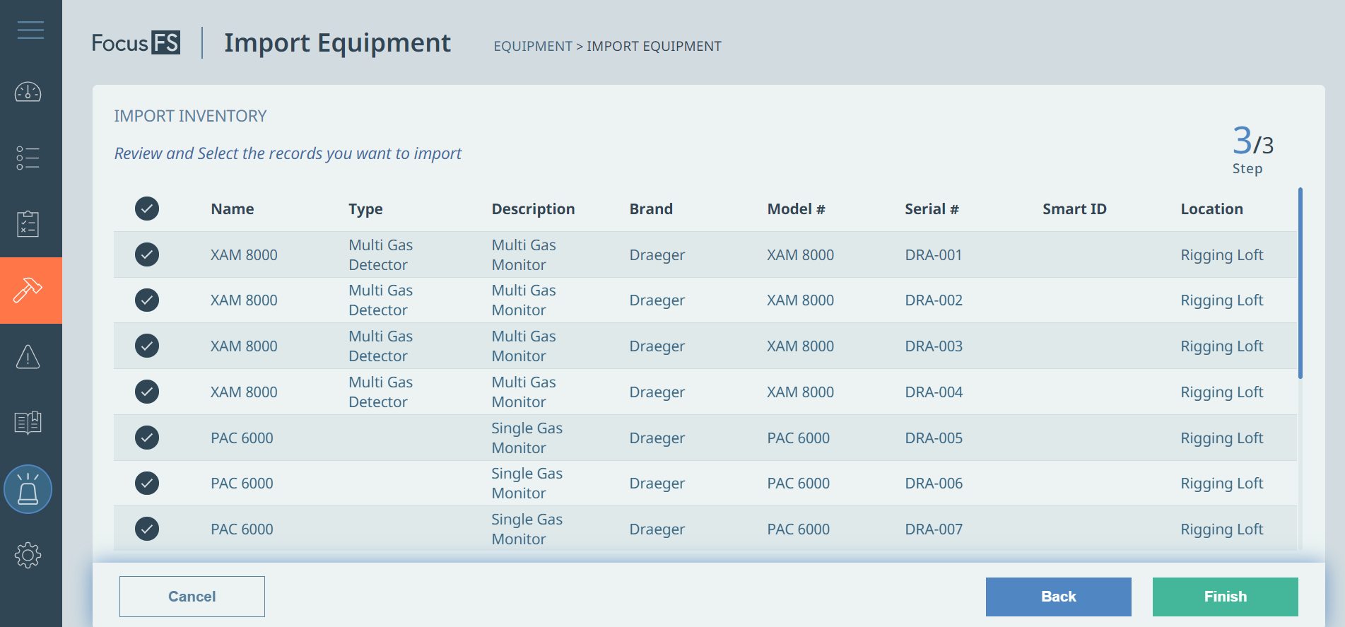Uncheck the row with serial DRA-006

click(x=147, y=483)
